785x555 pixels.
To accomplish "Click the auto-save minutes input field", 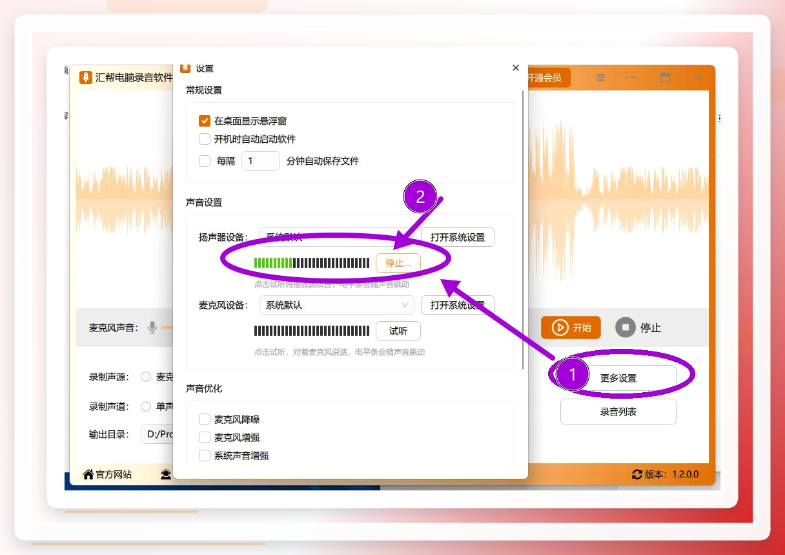I will [x=261, y=161].
